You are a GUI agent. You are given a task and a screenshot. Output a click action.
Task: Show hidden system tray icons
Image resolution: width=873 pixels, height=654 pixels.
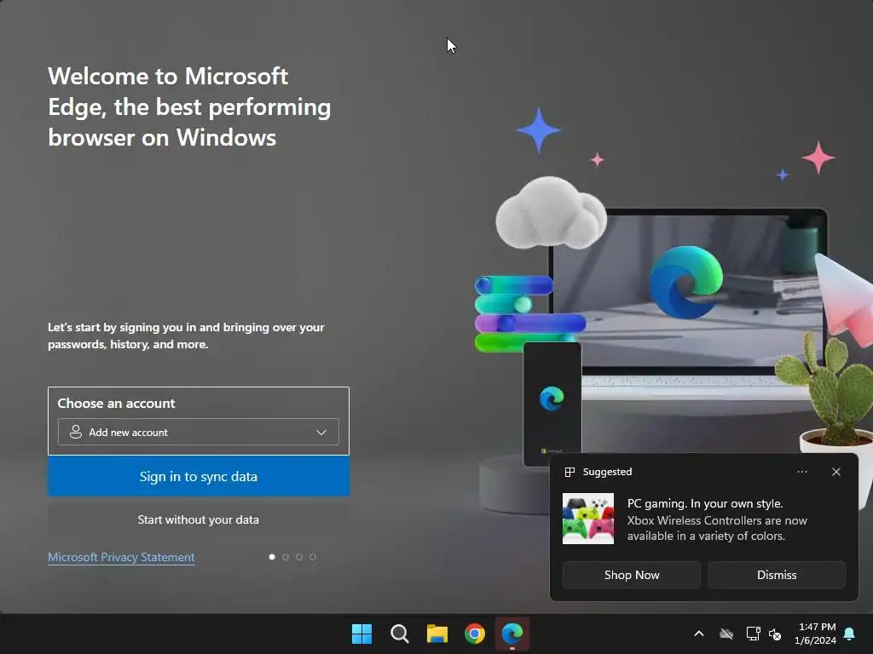click(699, 634)
